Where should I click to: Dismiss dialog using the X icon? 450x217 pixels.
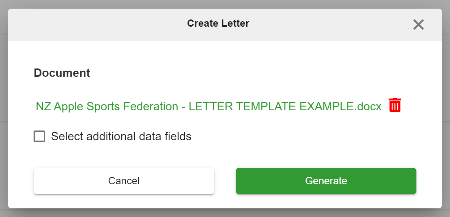point(419,25)
